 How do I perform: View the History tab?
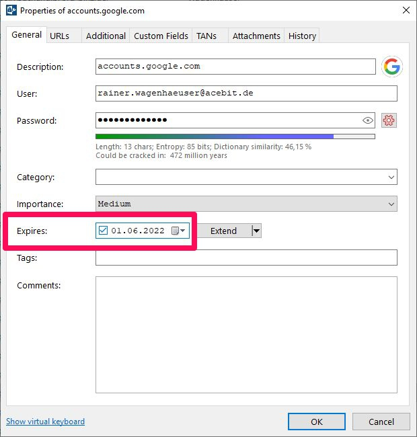pos(302,36)
